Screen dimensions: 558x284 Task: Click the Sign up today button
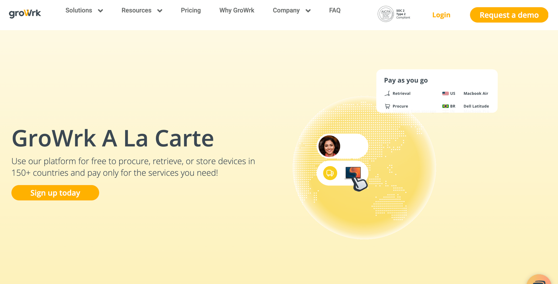coord(55,193)
